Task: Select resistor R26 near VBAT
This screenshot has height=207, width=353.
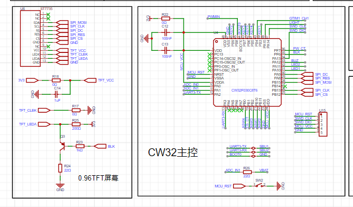Action: (x=247, y=172)
